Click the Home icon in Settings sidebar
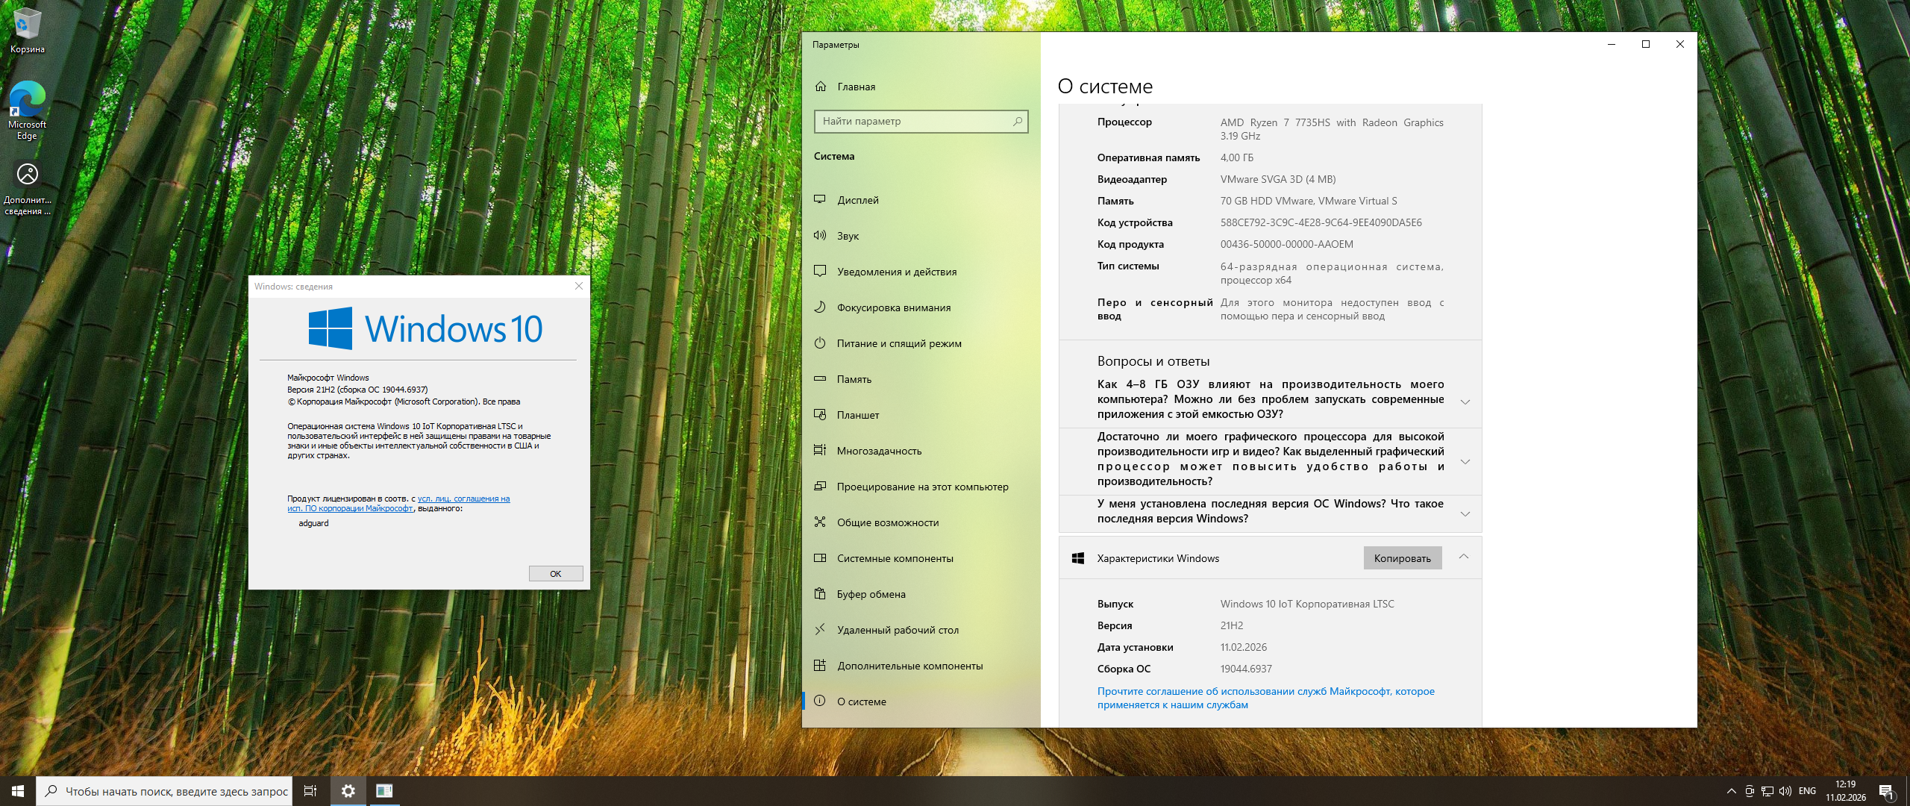Viewport: 1910px width, 806px height. [821, 87]
